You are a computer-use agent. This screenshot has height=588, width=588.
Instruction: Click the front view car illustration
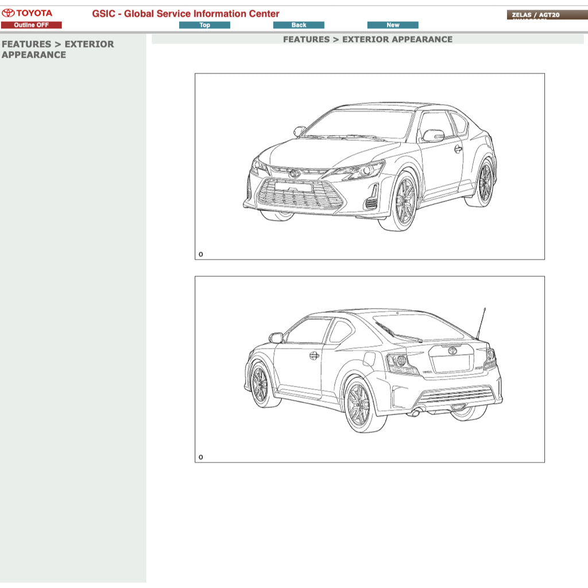coord(369,167)
